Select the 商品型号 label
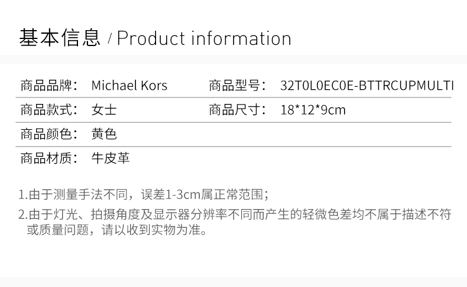The height and width of the screenshot is (287, 467). (x=238, y=86)
